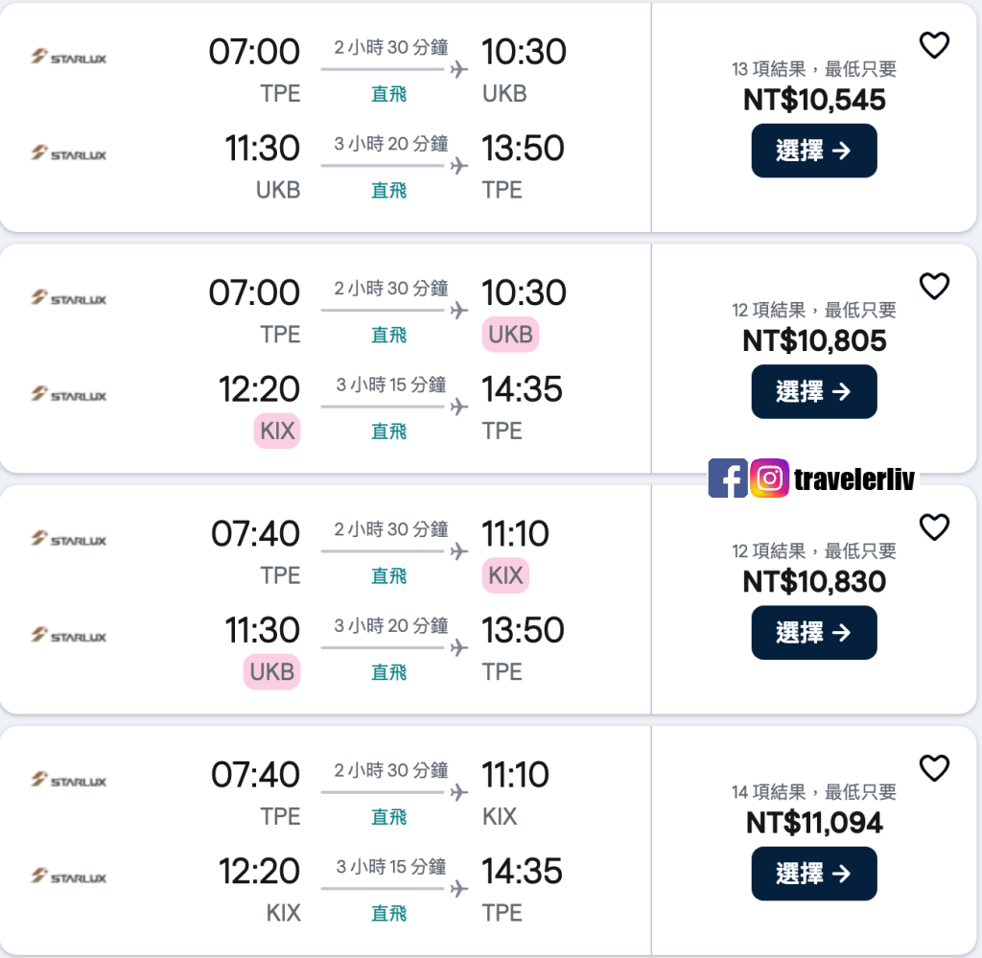982x958 pixels.
Task: Favorite the NT$10,545 flight with heart icon
Action: pyautogui.click(x=934, y=45)
